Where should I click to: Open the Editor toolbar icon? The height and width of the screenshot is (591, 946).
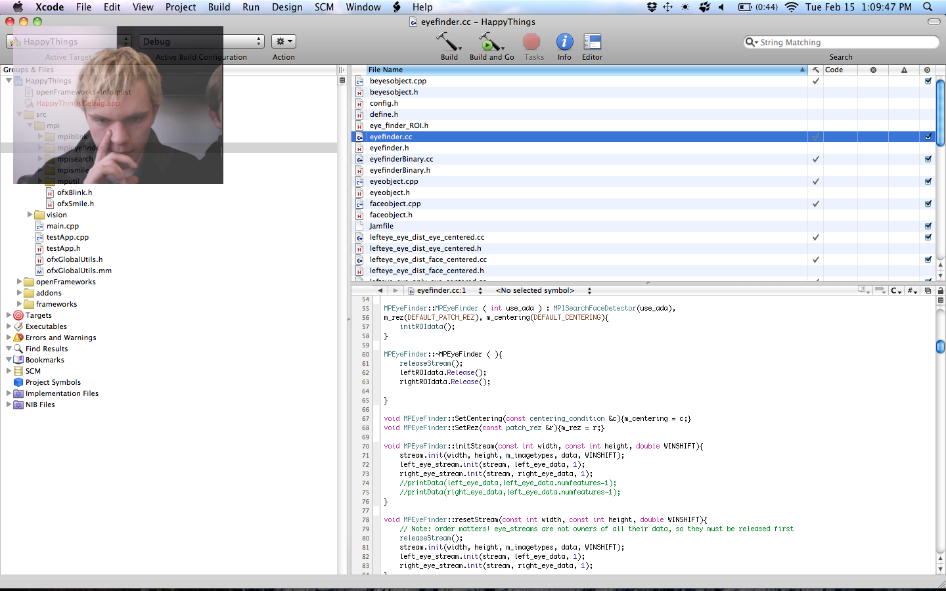coord(592,42)
